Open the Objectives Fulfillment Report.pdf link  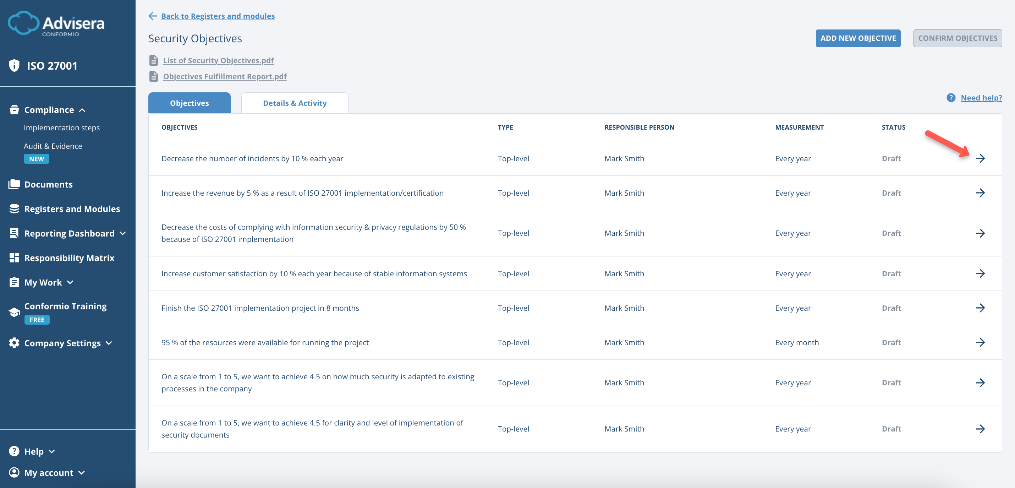(225, 76)
